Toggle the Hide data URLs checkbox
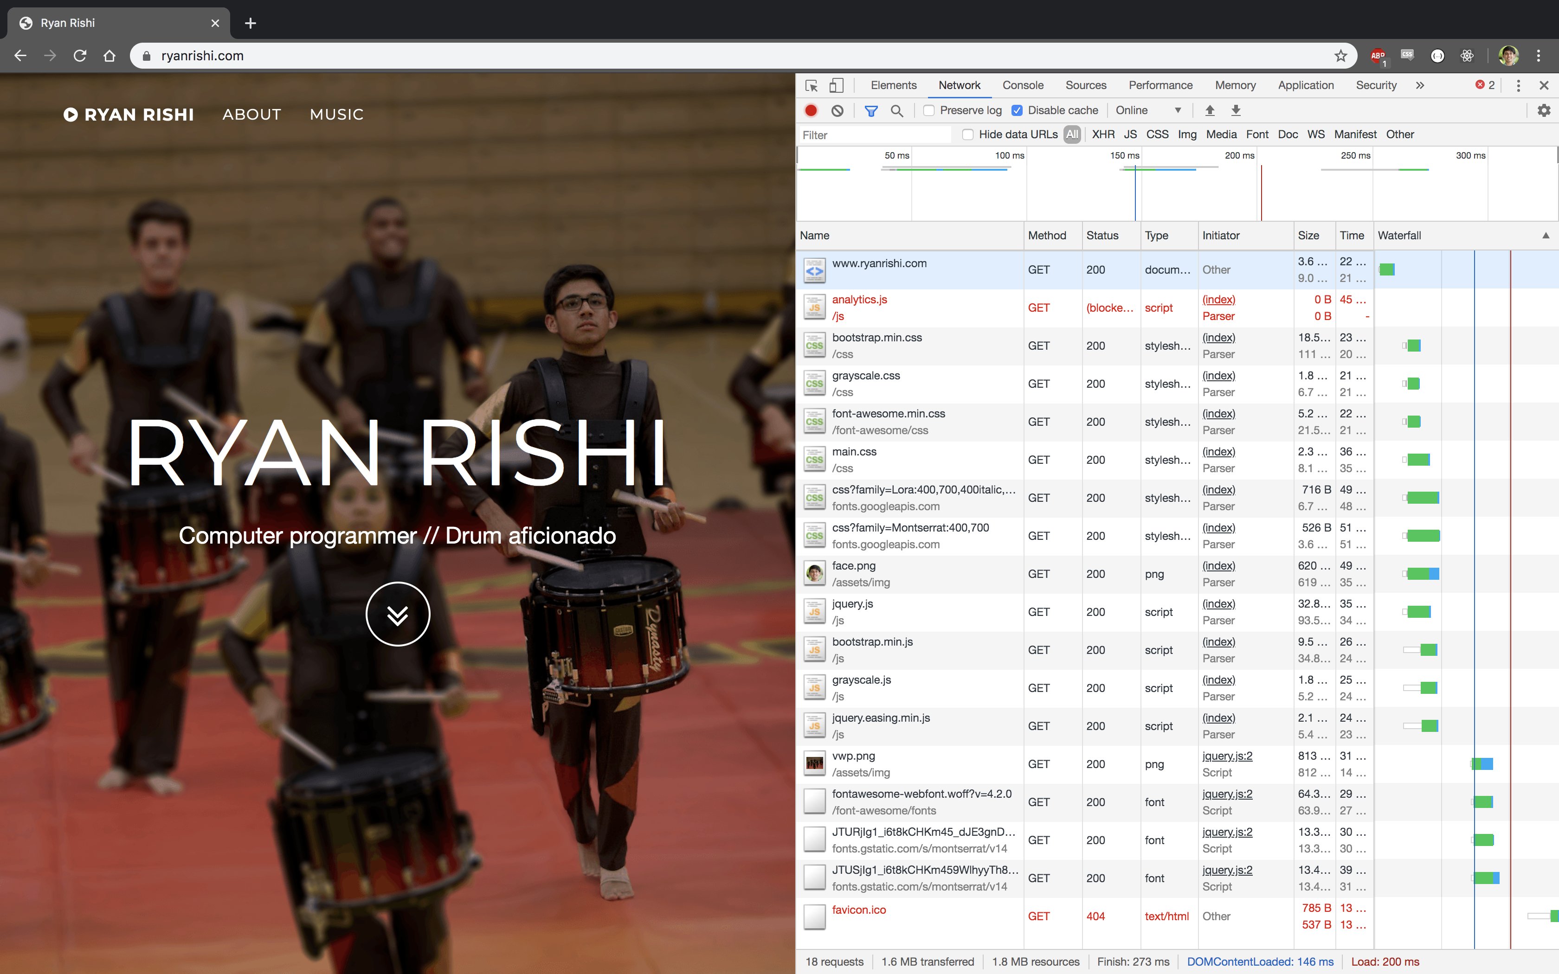This screenshot has width=1559, height=974. tap(967, 134)
